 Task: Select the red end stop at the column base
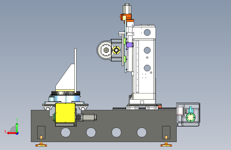pyautogui.click(x=160, y=106)
